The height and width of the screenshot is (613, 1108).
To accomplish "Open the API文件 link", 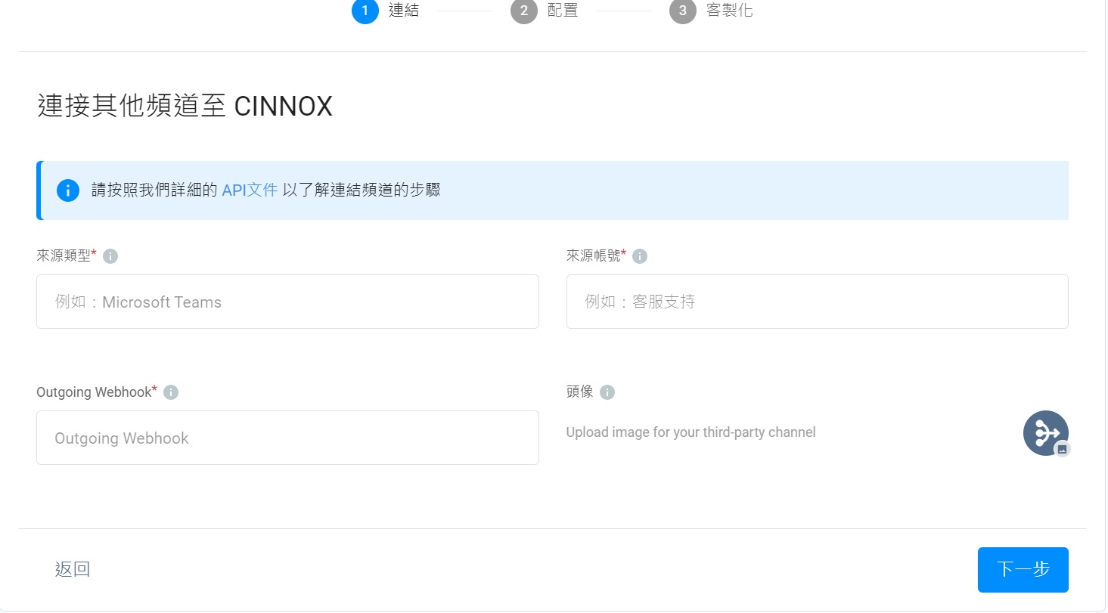I will pyautogui.click(x=250, y=190).
